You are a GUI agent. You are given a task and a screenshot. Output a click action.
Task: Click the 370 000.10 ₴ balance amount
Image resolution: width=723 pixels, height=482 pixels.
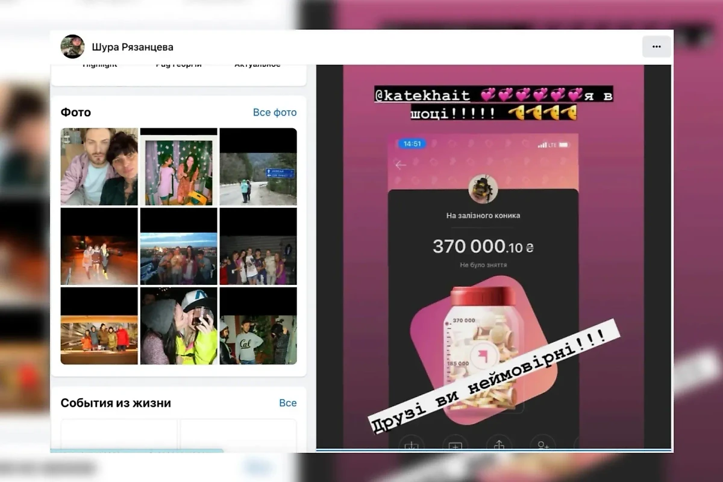(x=483, y=246)
